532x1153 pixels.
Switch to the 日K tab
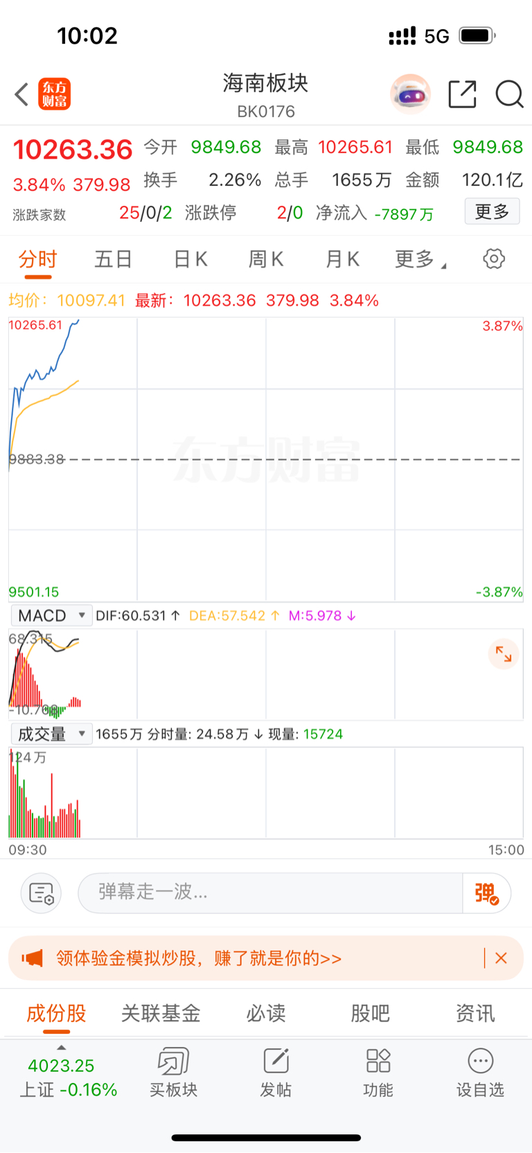(190, 259)
